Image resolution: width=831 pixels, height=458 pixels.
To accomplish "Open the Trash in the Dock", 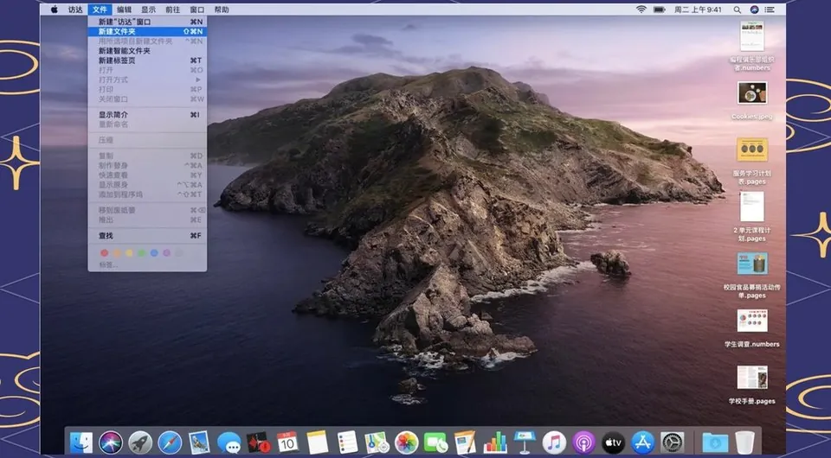I will click(x=744, y=442).
